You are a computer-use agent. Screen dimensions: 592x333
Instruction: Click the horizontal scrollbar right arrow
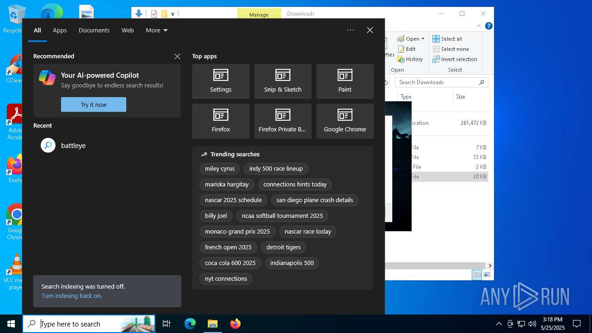coord(490,265)
